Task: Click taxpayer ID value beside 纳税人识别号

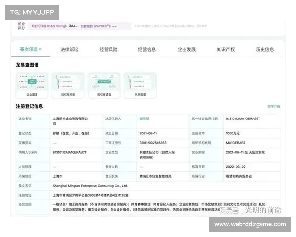Action: click(70, 152)
